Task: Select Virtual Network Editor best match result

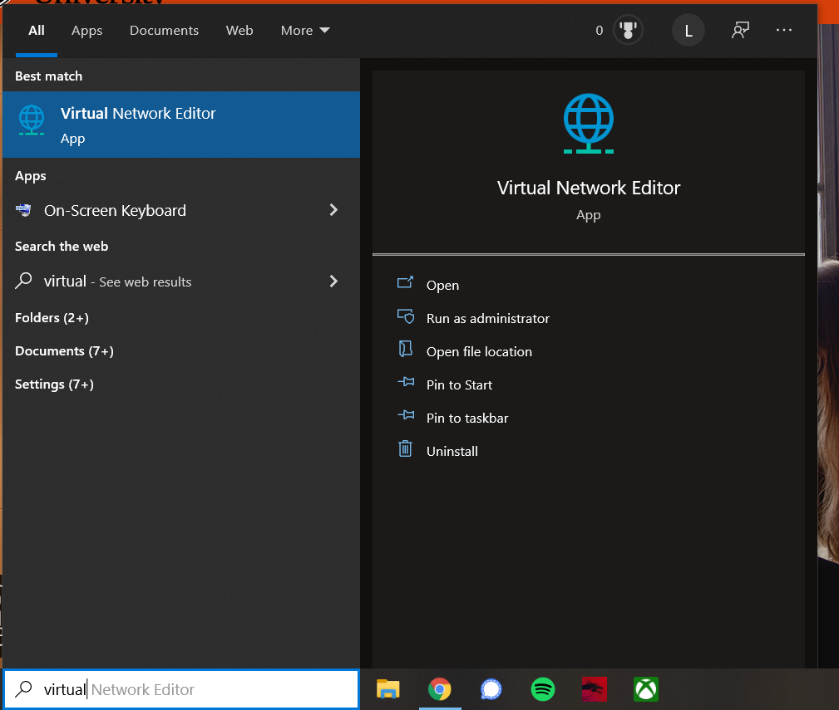Action: [181, 125]
